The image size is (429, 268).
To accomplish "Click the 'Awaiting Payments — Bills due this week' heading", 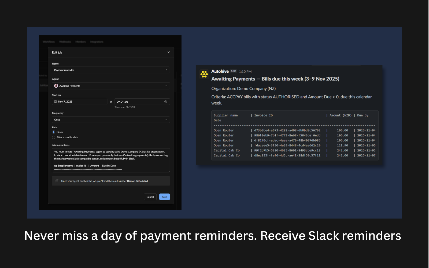I will click(275, 79).
